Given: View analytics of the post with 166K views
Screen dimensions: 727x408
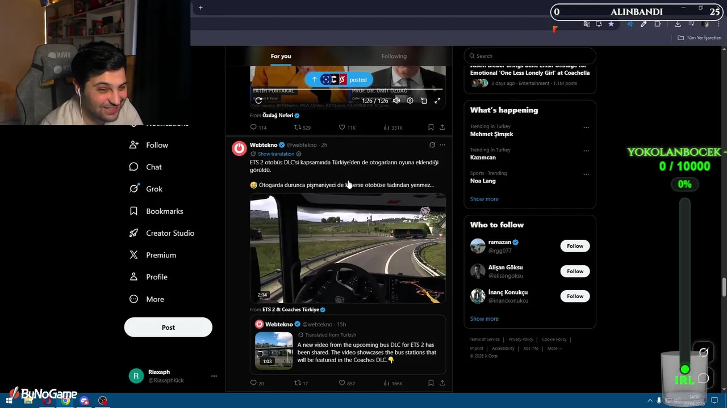Looking at the screenshot, I should pyautogui.click(x=393, y=383).
